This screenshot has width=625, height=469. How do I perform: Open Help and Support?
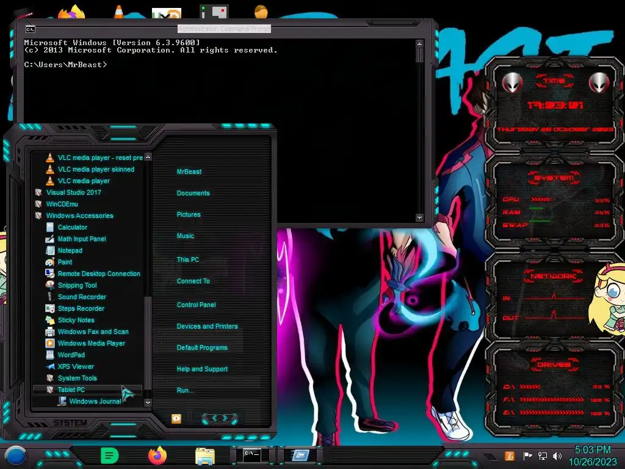[202, 369]
